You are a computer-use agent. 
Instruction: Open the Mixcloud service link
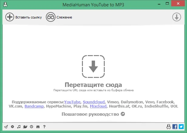(98, 106)
